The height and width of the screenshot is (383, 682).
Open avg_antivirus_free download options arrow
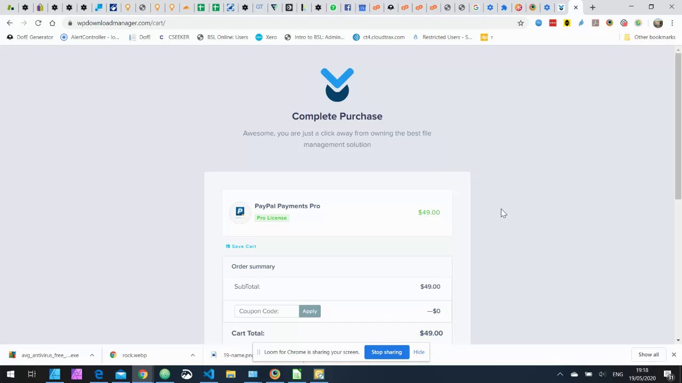(x=92, y=355)
